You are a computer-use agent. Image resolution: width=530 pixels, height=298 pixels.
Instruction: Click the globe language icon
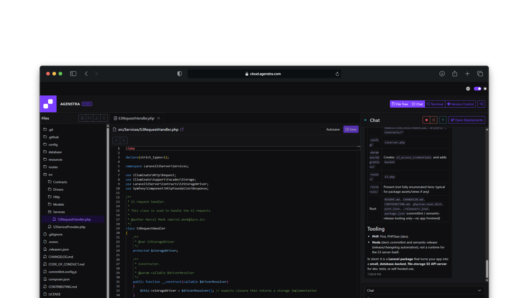coord(468,89)
